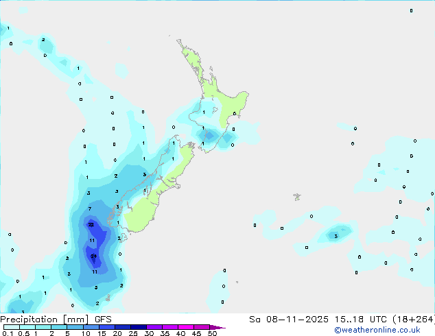Click the Chatham Islands outline east of New Zealand
Viewport: 435px width, 336px height.
(297, 197)
